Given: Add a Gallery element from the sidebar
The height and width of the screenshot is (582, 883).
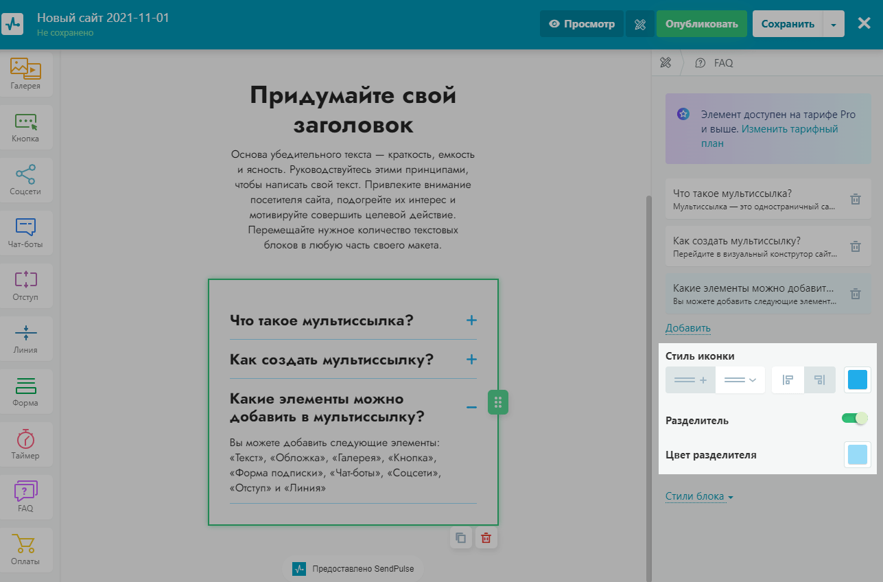Looking at the screenshot, I should pyautogui.click(x=25, y=73).
